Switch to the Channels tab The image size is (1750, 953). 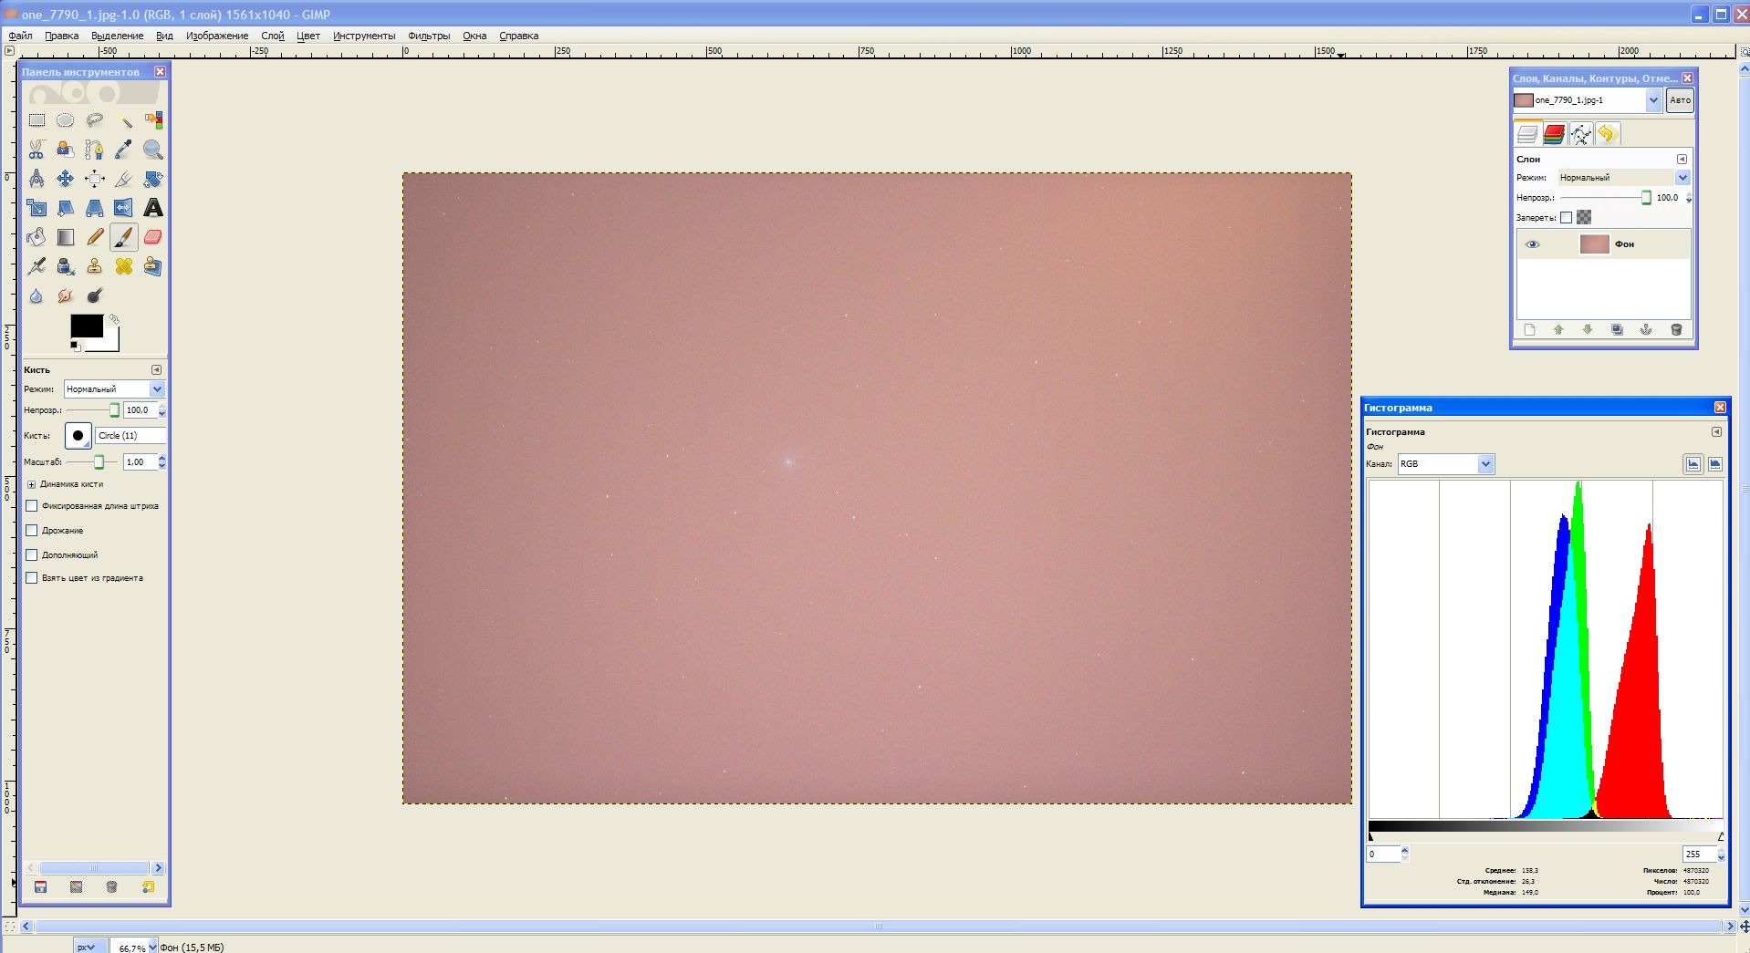click(x=1554, y=134)
